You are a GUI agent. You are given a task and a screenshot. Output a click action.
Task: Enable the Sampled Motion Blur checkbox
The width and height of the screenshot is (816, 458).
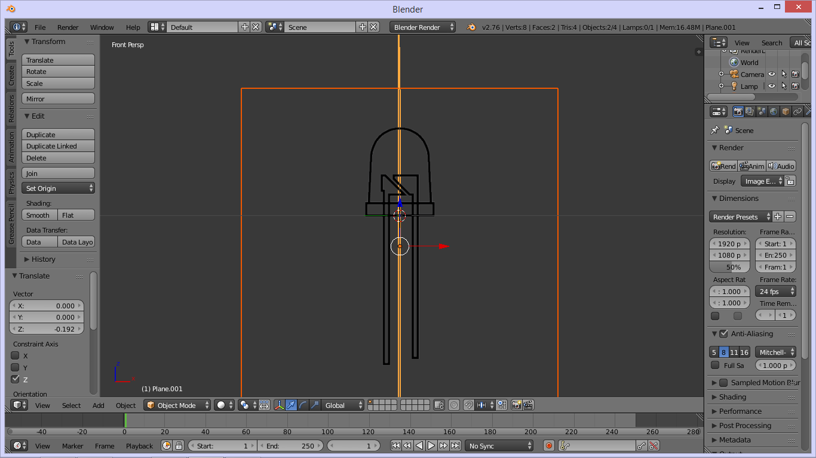point(724,382)
